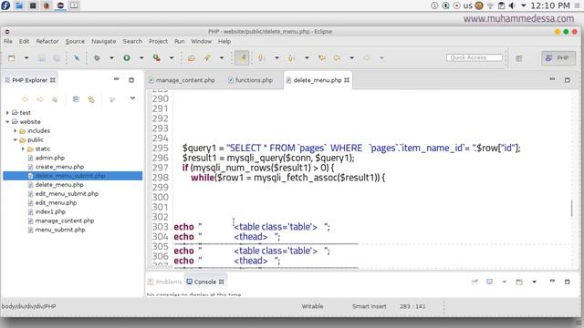Click the Debug bug toolbar icon
Image resolution: width=584 pixels, height=328 pixels.
pyautogui.click(x=97, y=58)
